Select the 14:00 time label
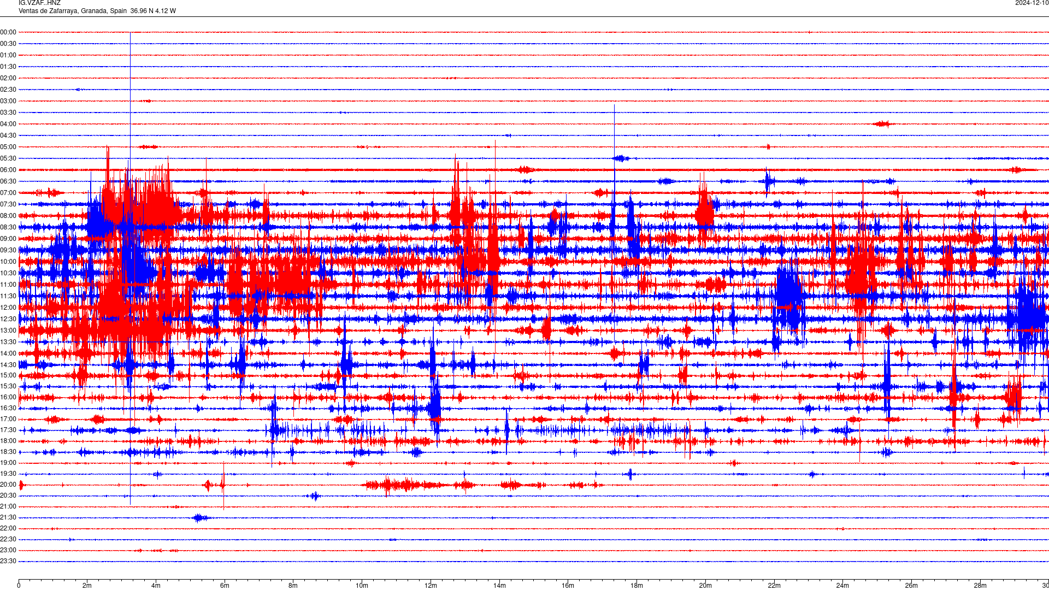Image resolution: width=1049 pixels, height=590 pixels. click(8, 353)
